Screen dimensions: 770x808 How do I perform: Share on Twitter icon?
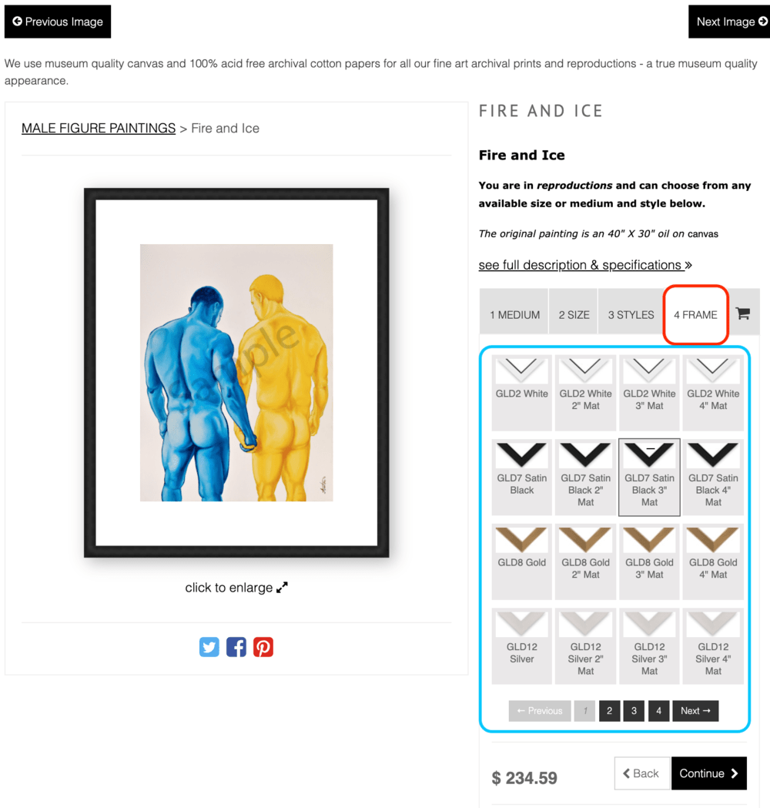tap(209, 647)
